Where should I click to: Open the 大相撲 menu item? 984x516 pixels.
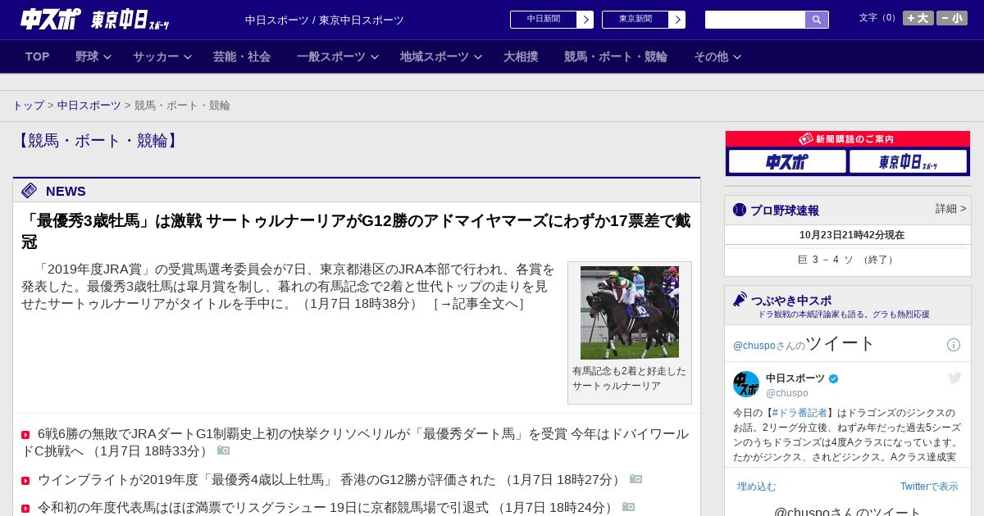pos(521,57)
